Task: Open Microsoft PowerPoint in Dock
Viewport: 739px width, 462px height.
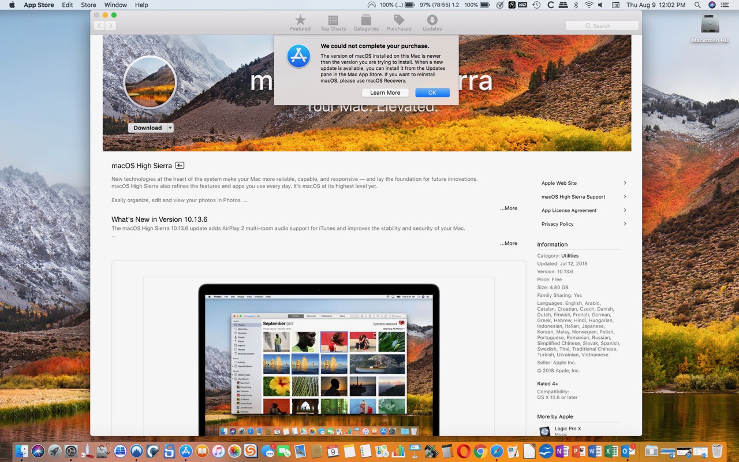Action: pos(579,451)
